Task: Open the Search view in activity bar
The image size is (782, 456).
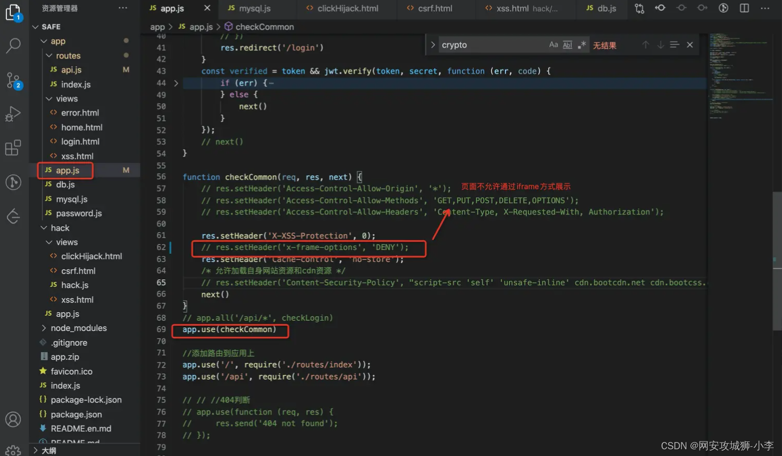Action: (13, 46)
